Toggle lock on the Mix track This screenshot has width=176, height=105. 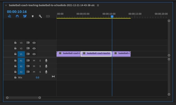tap(15, 77)
